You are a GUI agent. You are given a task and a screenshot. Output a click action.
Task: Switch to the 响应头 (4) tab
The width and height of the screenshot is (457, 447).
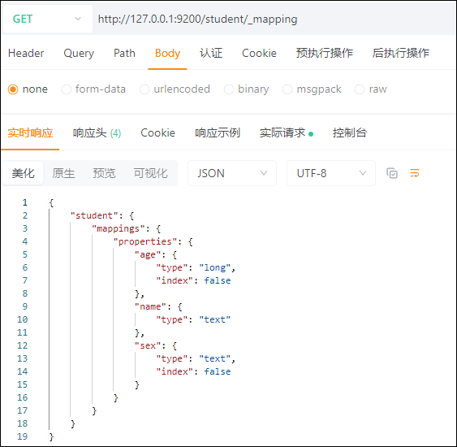click(97, 133)
